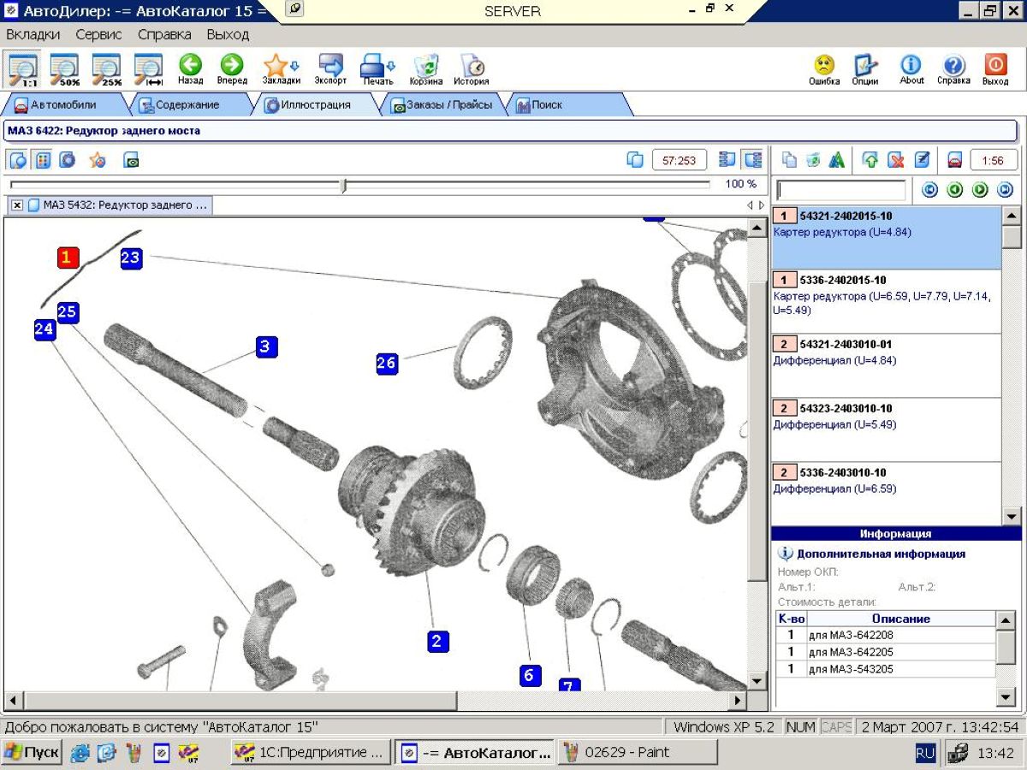Screen dimensions: 1027x770
Task: Open the Корзина basket
Action: tap(425, 70)
